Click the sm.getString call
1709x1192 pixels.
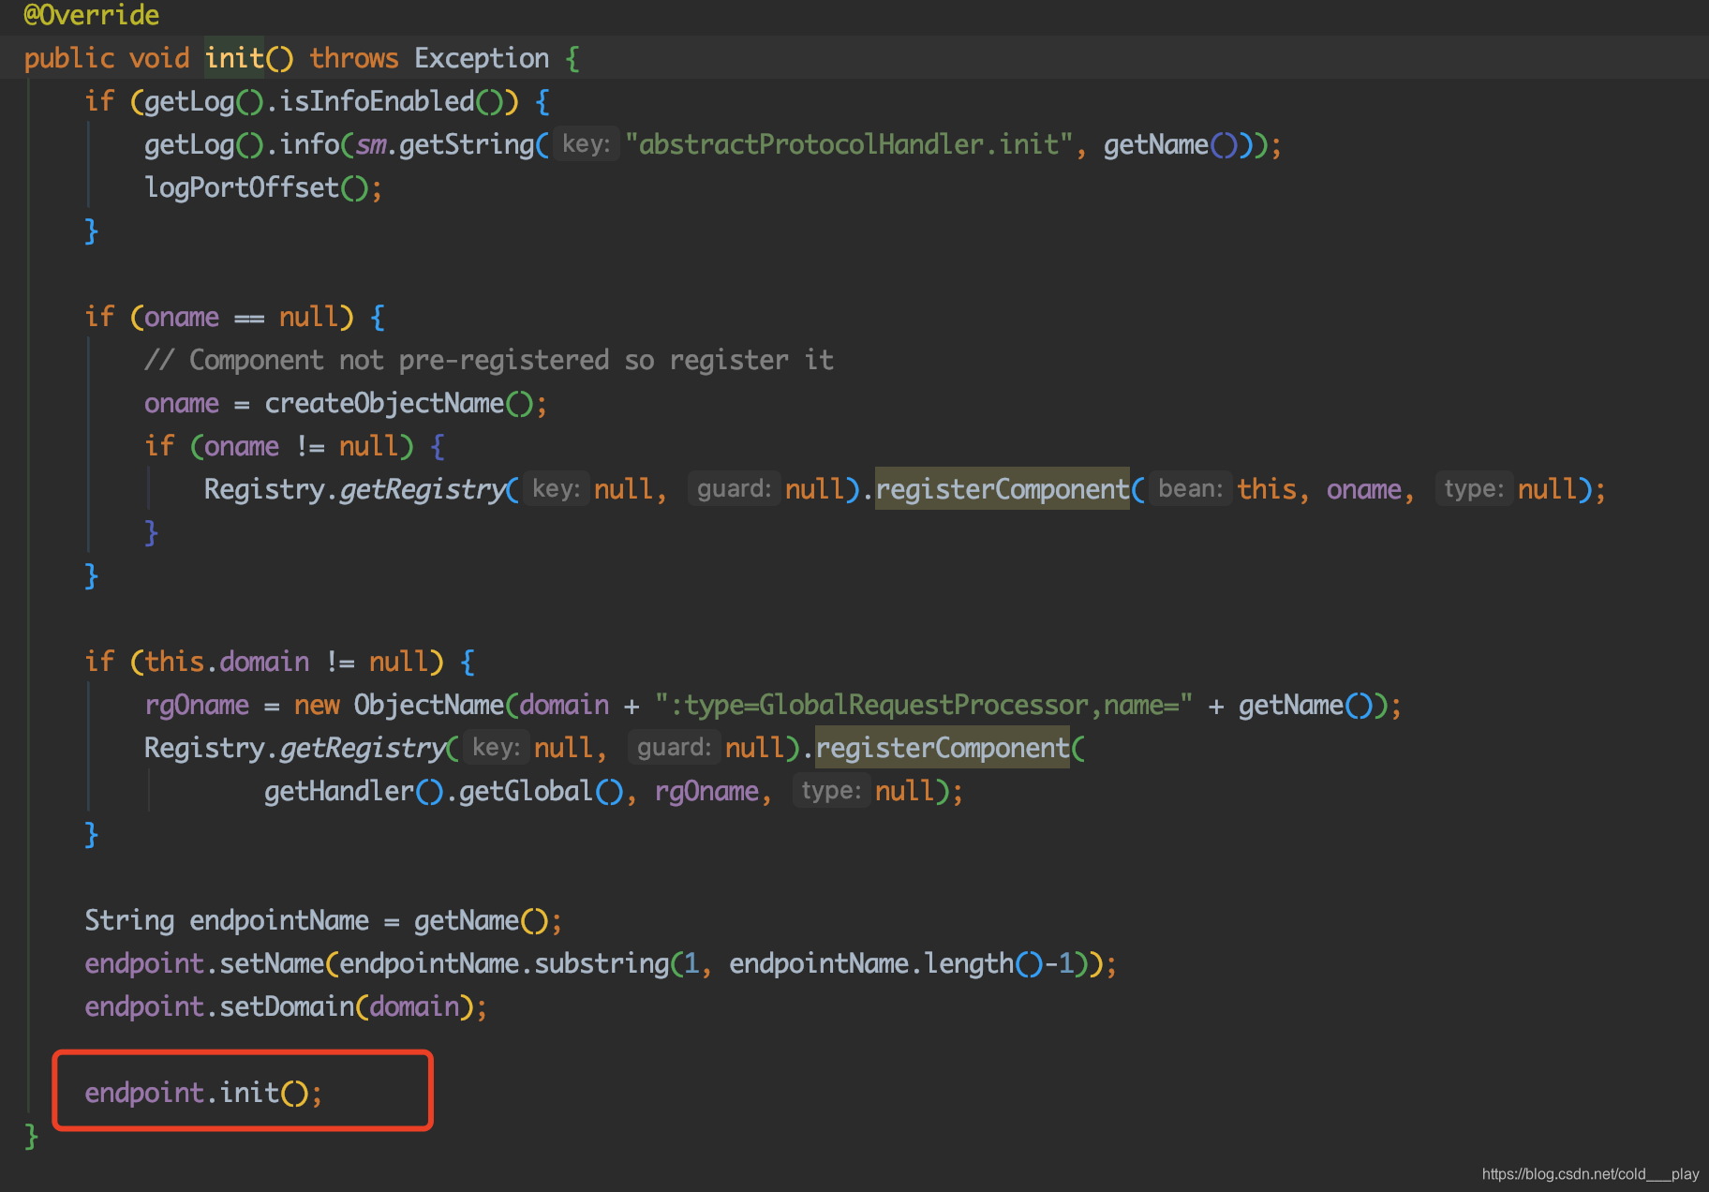445,144
